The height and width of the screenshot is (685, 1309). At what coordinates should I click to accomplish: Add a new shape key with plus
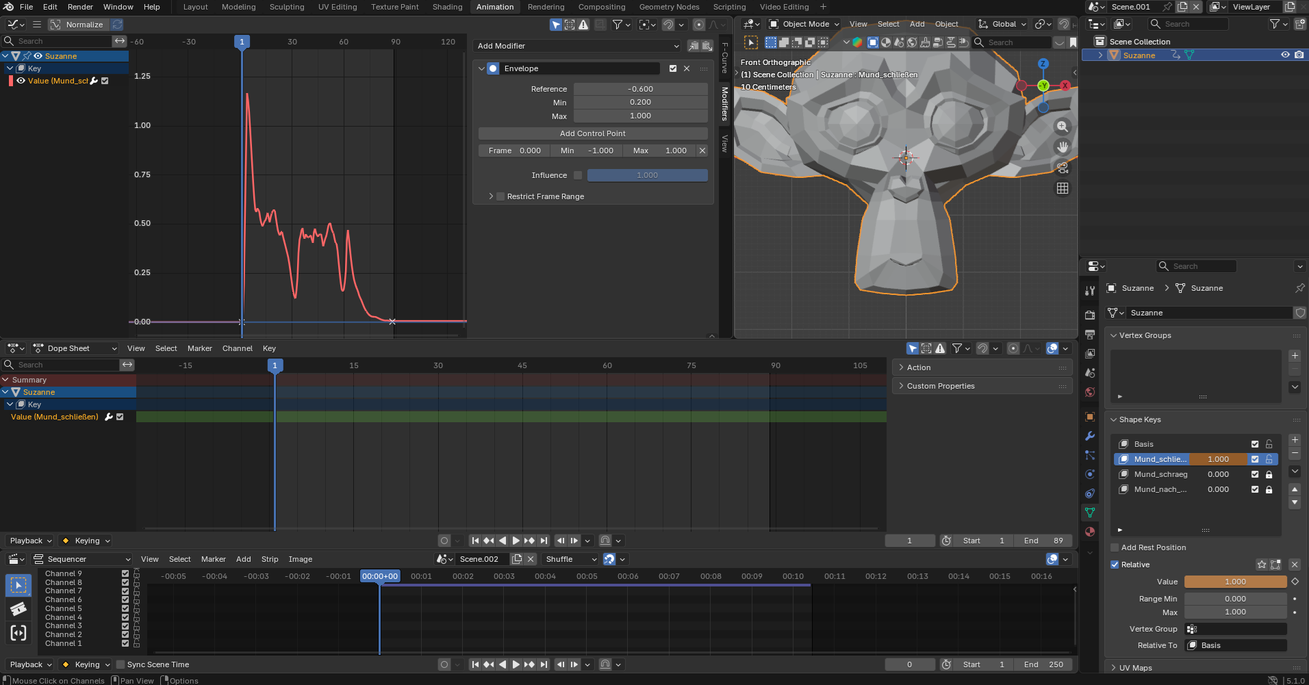click(1295, 440)
